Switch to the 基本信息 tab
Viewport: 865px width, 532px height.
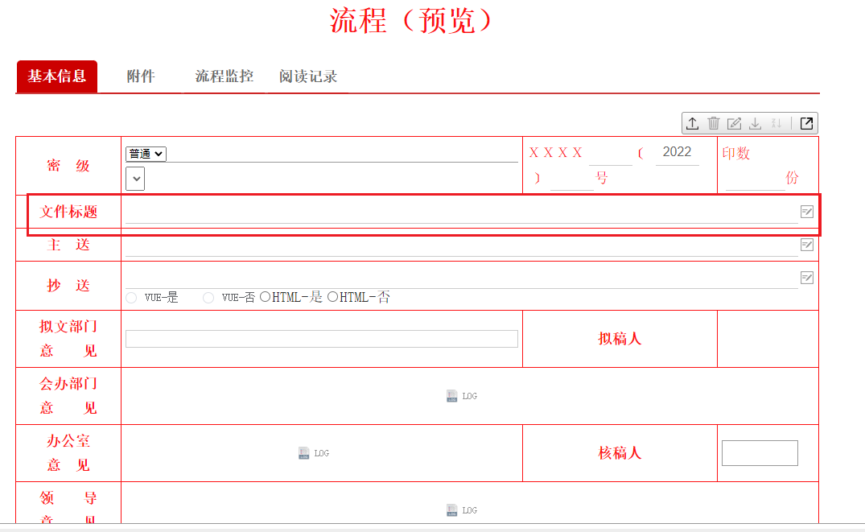[57, 76]
